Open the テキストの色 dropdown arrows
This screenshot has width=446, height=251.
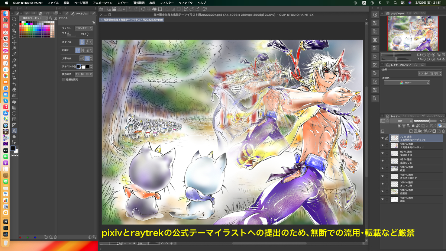click(x=91, y=66)
